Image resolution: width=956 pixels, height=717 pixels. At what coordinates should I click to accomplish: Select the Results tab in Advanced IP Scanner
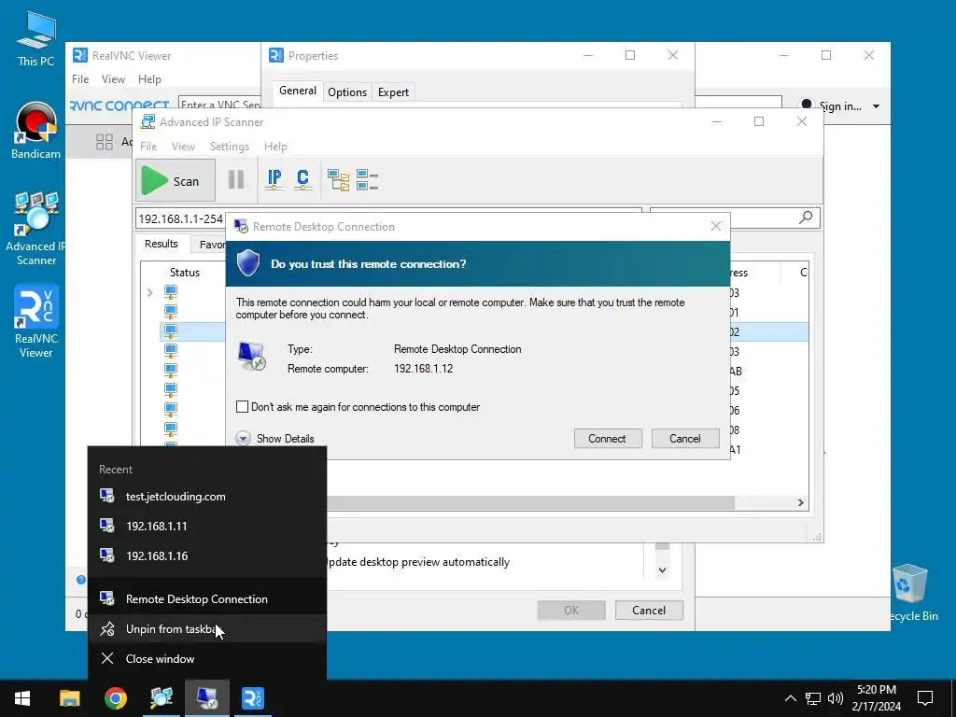point(161,244)
